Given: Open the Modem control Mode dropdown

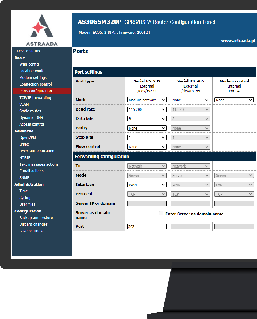Looking at the screenshot, I should tap(234, 100).
